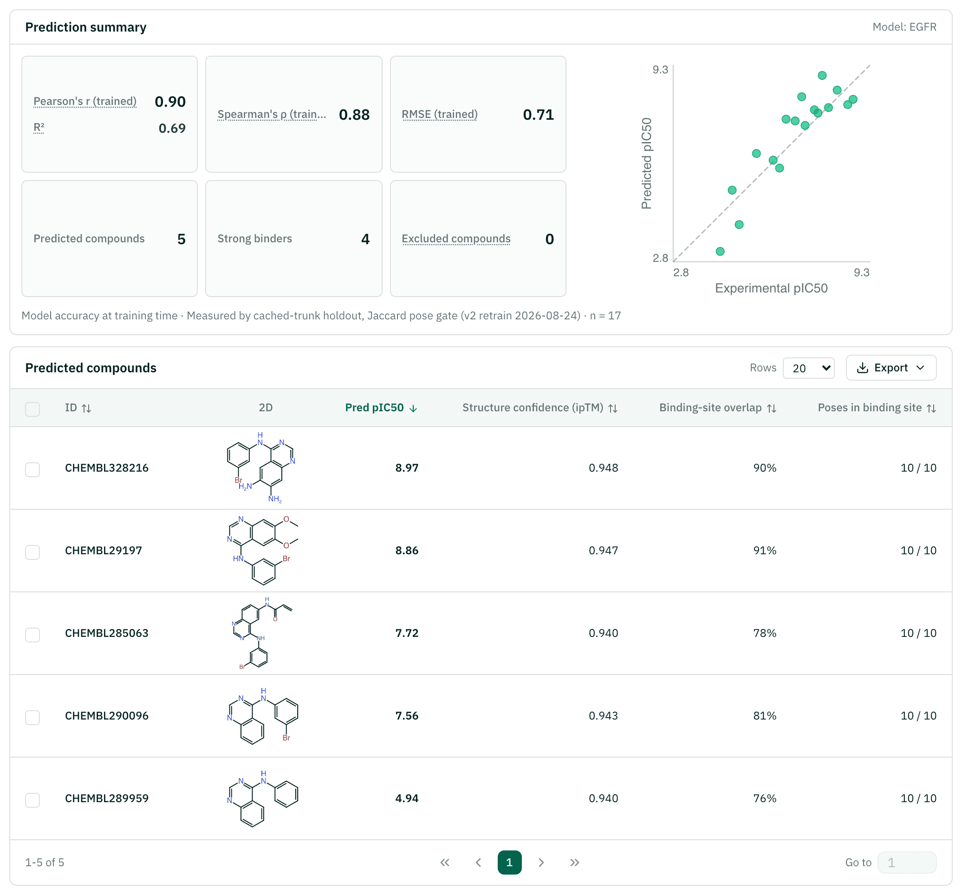Go to previous page chevron
The height and width of the screenshot is (895, 962).
478,863
